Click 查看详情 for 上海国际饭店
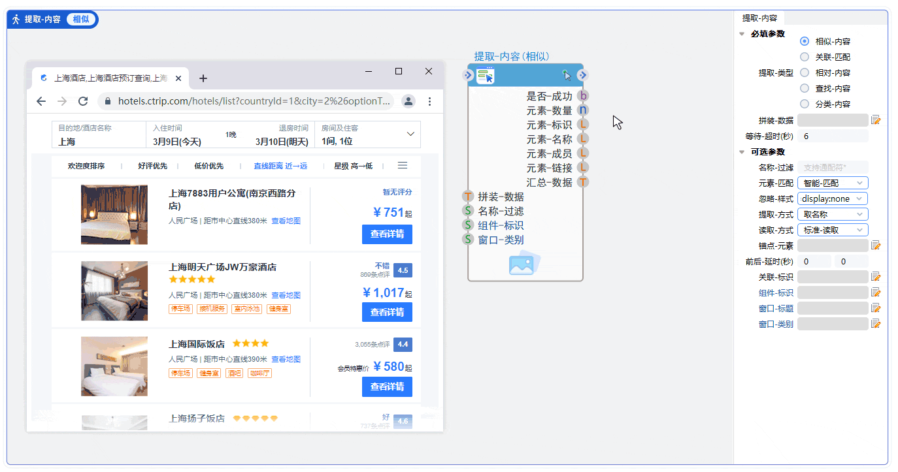The height and width of the screenshot is (472, 898). [x=387, y=386]
